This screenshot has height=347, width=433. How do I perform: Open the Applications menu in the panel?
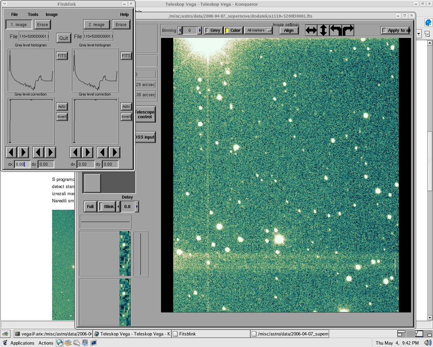pos(22,343)
